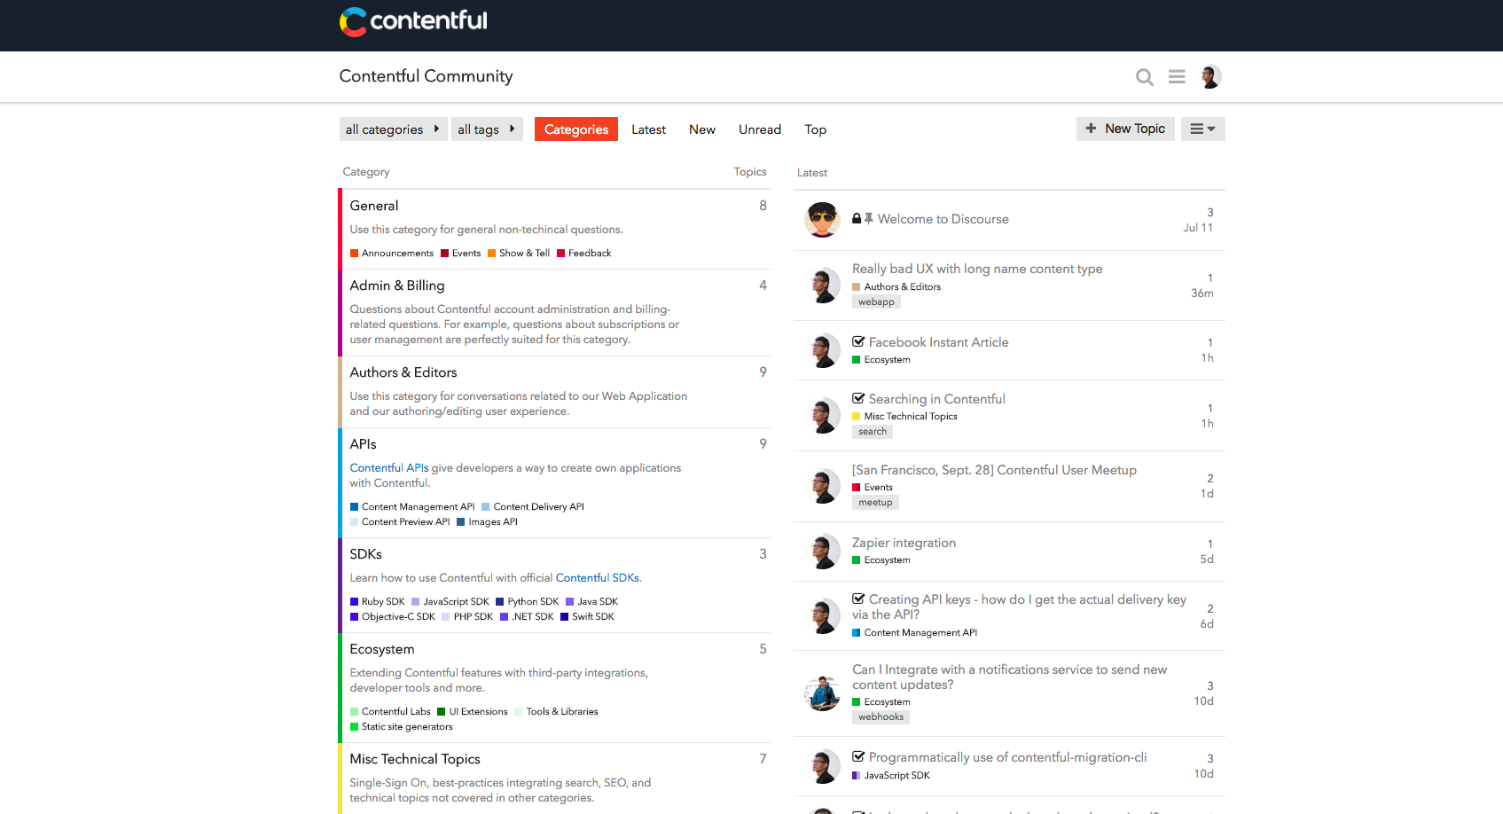
Task: Switch to the Unread tab
Action: (760, 129)
